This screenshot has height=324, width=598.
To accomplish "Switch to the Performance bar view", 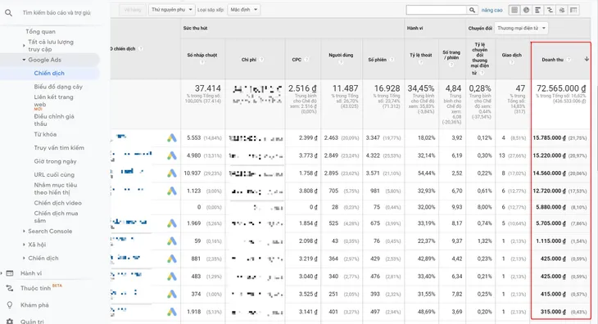I will (x=538, y=10).
